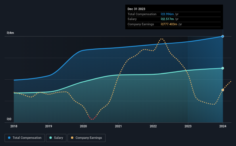Select the 2023 x-axis label
This screenshot has height=146, width=236.
188,126
